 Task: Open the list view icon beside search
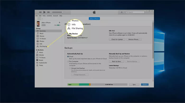coord(122,12)
